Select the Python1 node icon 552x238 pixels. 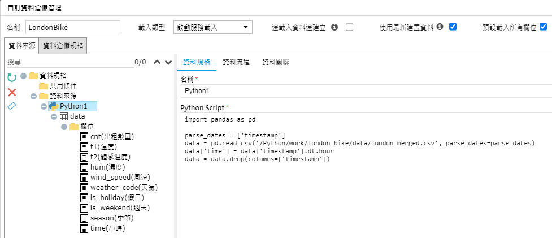tap(53, 106)
